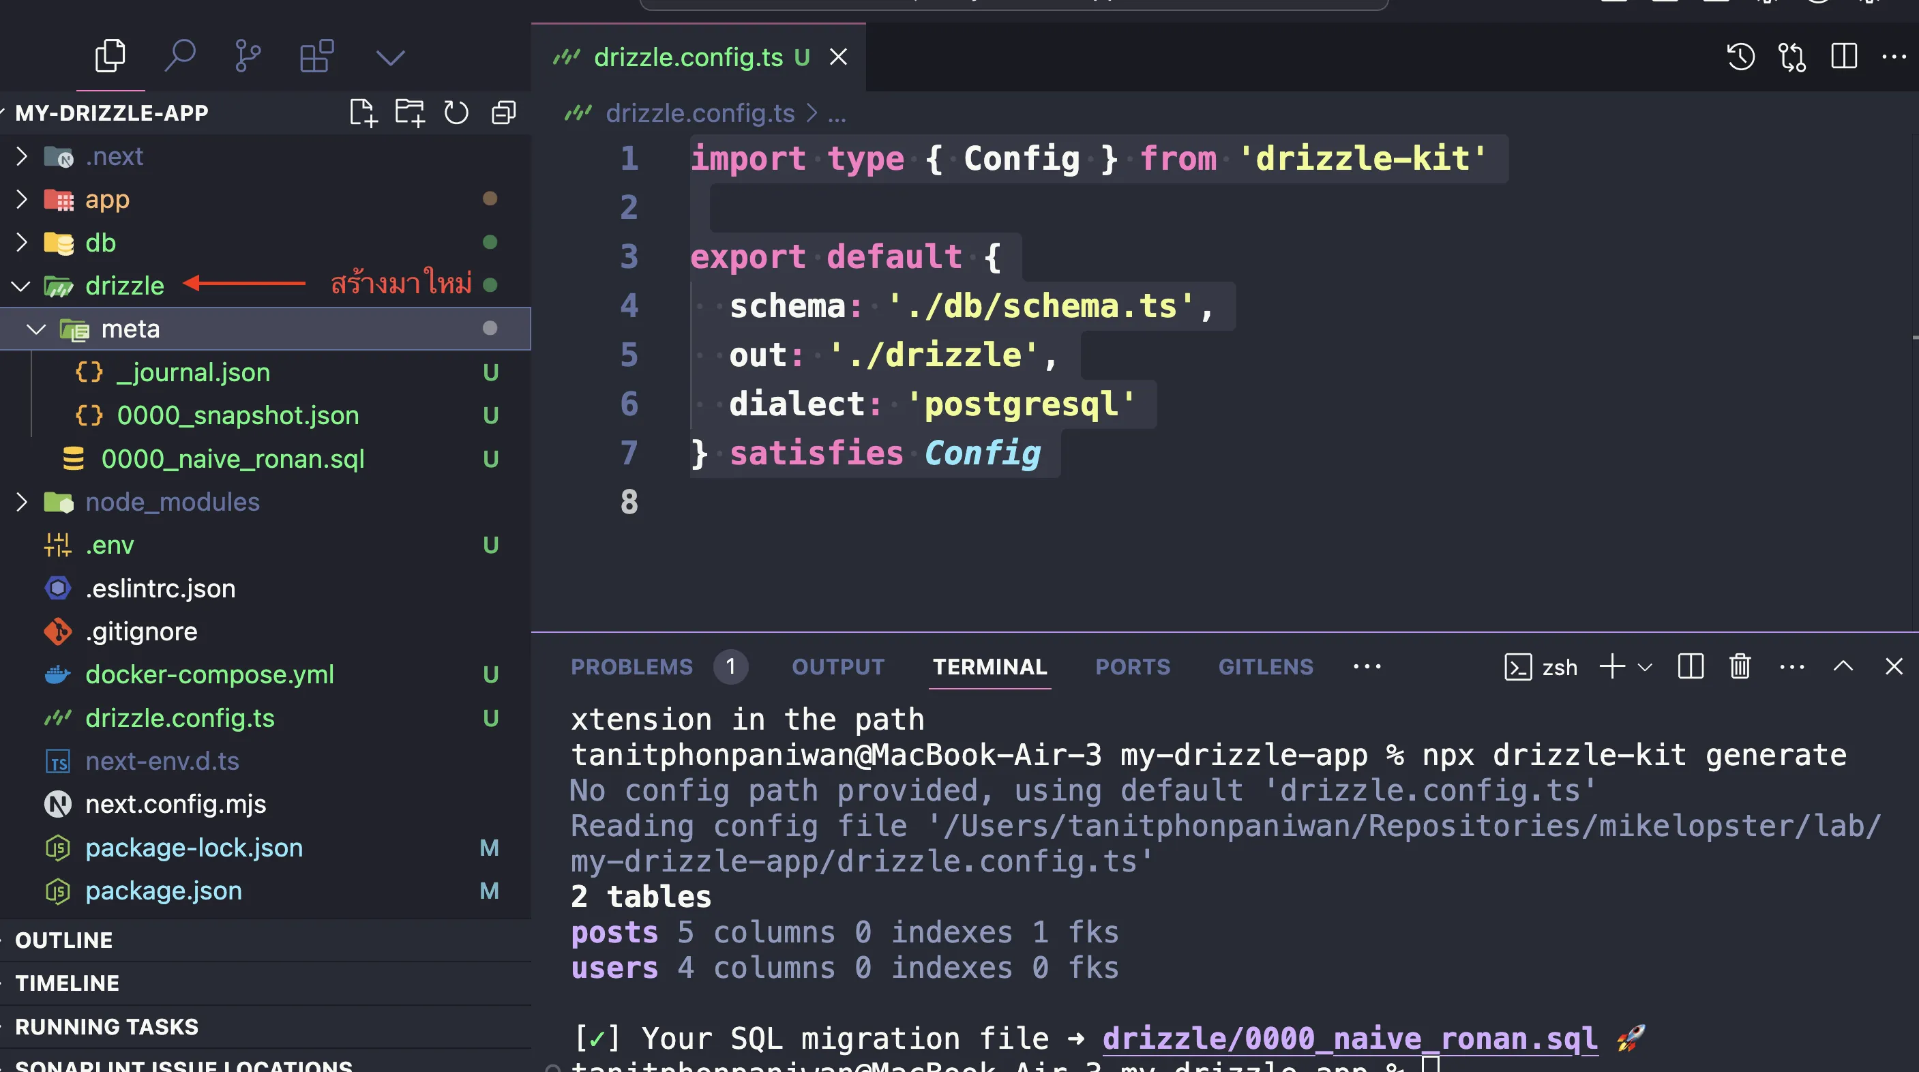Collapse all folders in Explorer
The width and height of the screenshot is (1919, 1072).
pyautogui.click(x=503, y=113)
